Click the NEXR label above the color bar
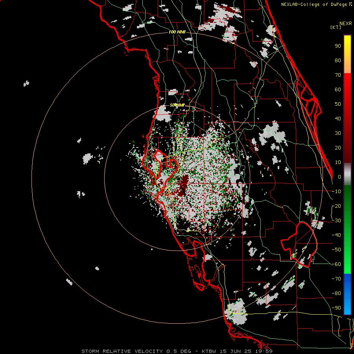This screenshot has width=354, height=354. (x=346, y=24)
